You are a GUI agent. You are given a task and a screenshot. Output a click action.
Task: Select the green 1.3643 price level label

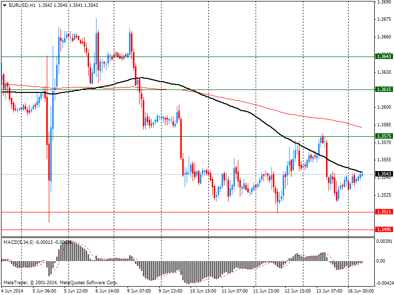pyautogui.click(x=384, y=56)
